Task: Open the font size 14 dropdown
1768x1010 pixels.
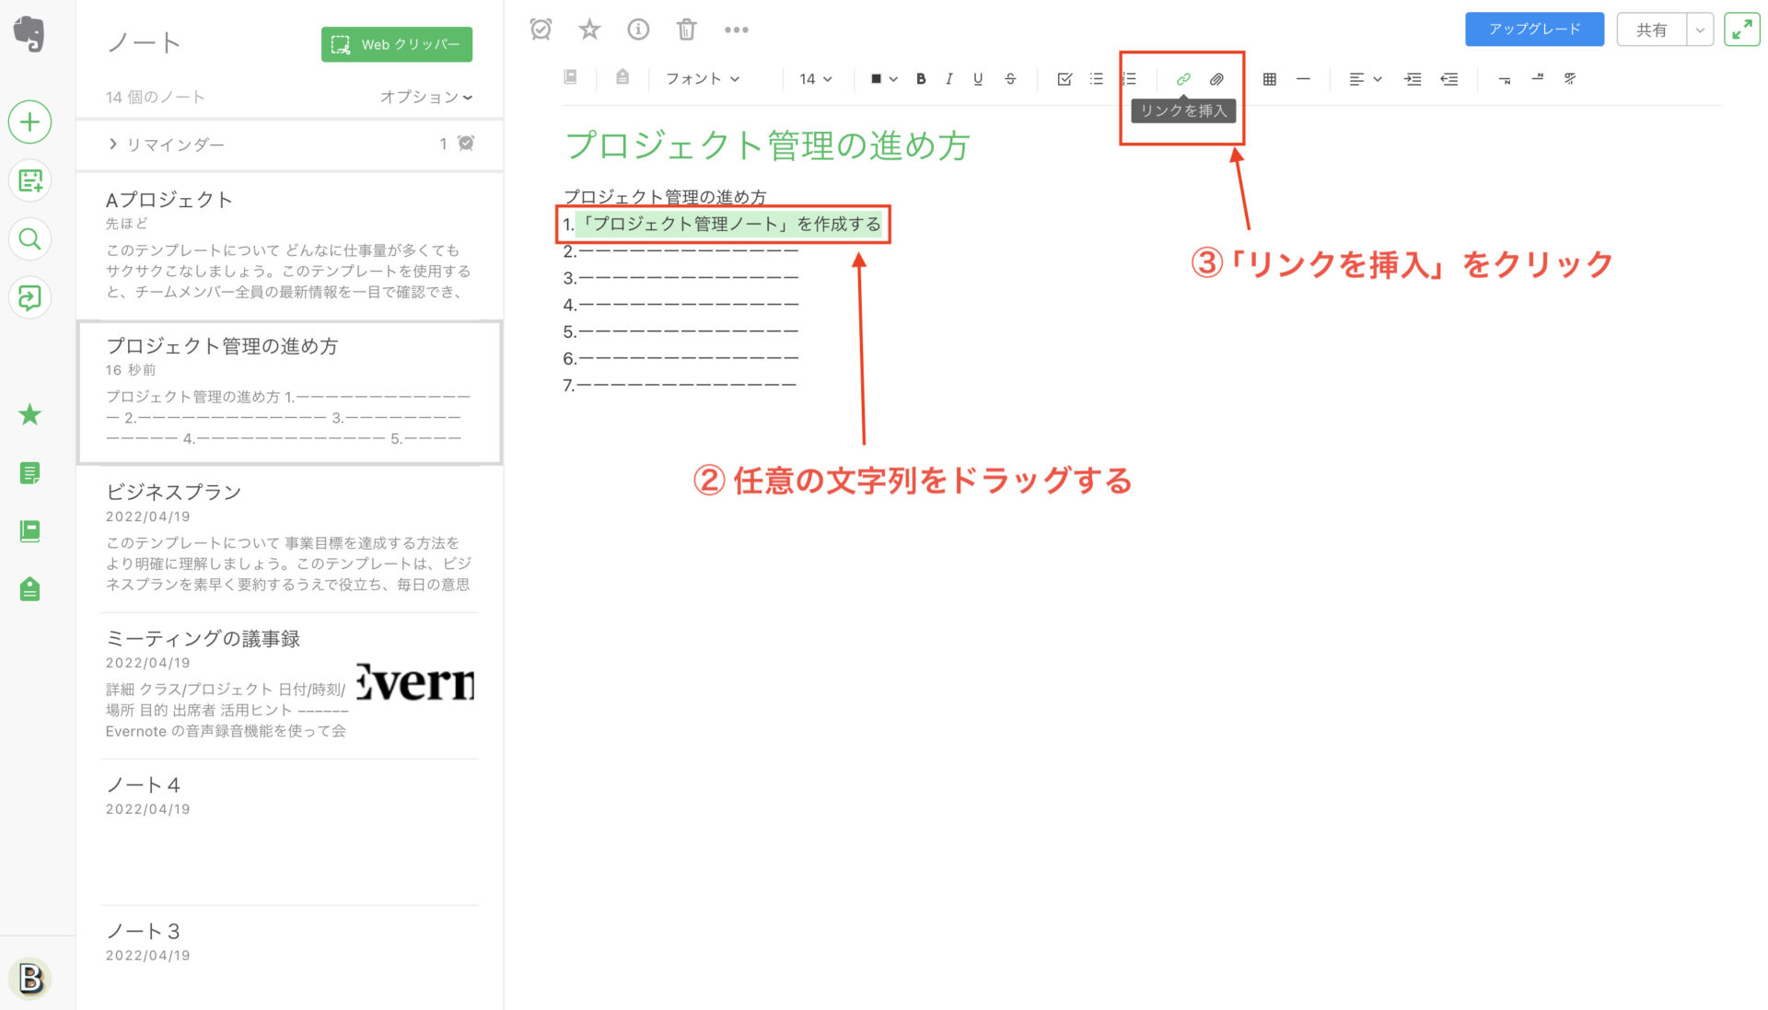Action: 814,79
